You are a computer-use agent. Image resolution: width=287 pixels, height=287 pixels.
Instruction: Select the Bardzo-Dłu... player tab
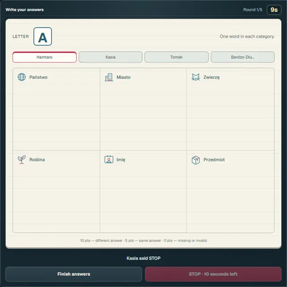[243, 57]
